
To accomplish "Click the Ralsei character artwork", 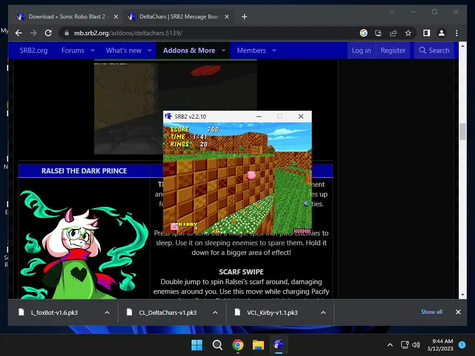I will coord(84,245).
